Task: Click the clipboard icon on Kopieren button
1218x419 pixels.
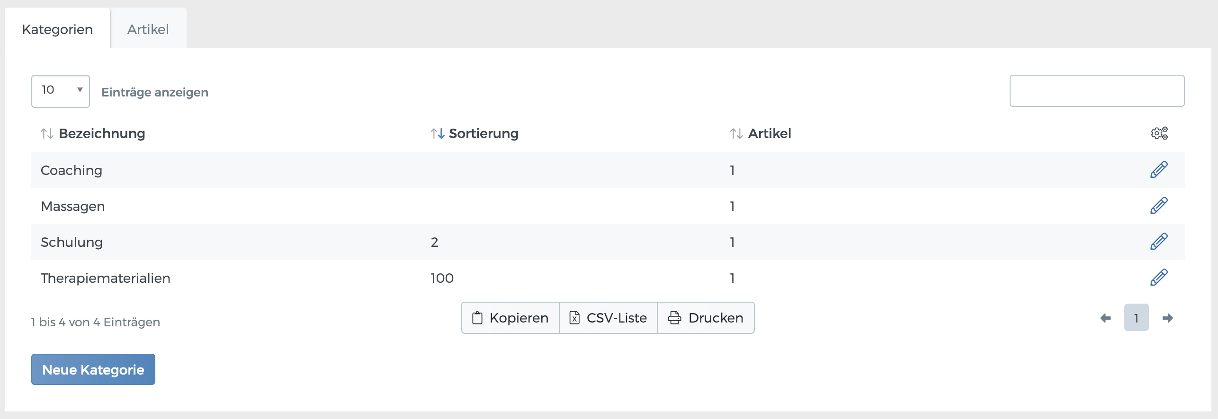Action: 477,317
